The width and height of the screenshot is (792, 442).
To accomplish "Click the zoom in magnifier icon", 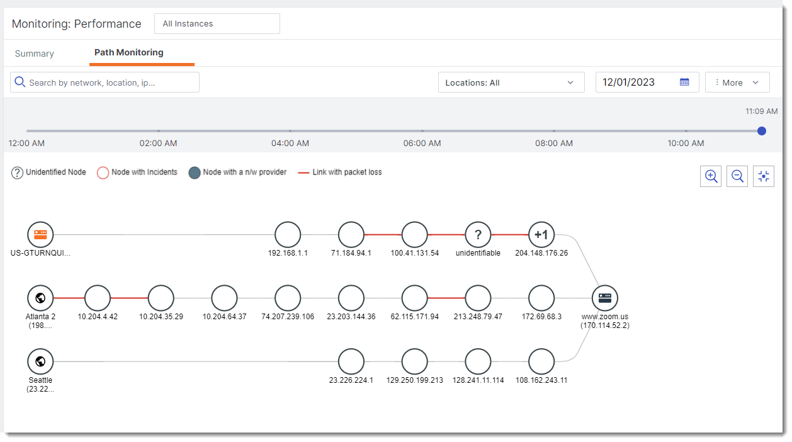I will click(711, 176).
